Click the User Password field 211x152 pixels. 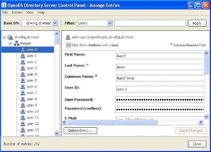pos(160,100)
